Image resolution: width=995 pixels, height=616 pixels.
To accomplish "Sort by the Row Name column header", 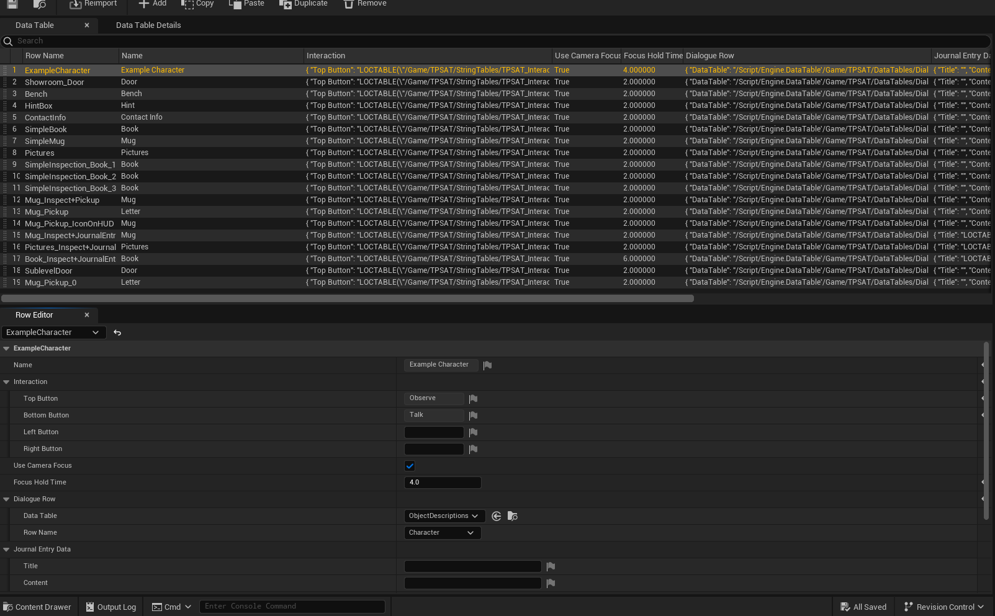I will coord(70,56).
